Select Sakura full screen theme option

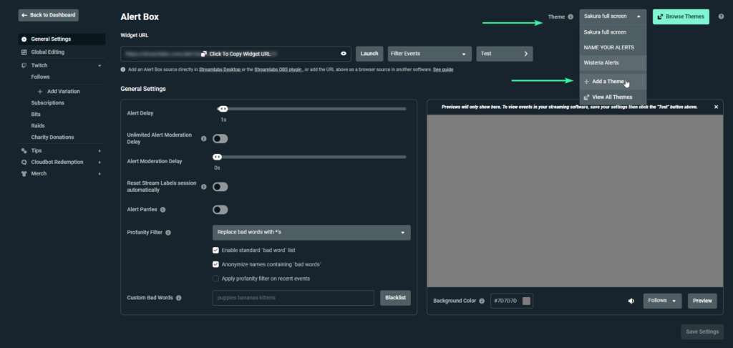coord(613,32)
